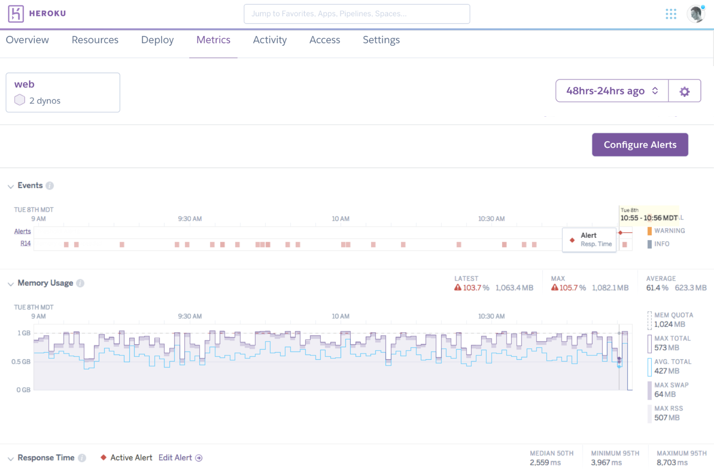Collapse the Events section
The width and height of the screenshot is (714, 476).
tap(11, 186)
